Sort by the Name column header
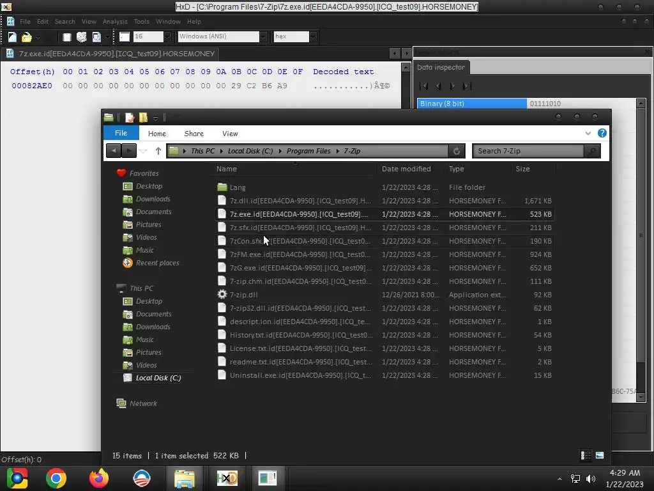Image resolution: width=654 pixels, height=491 pixels. 227,169
